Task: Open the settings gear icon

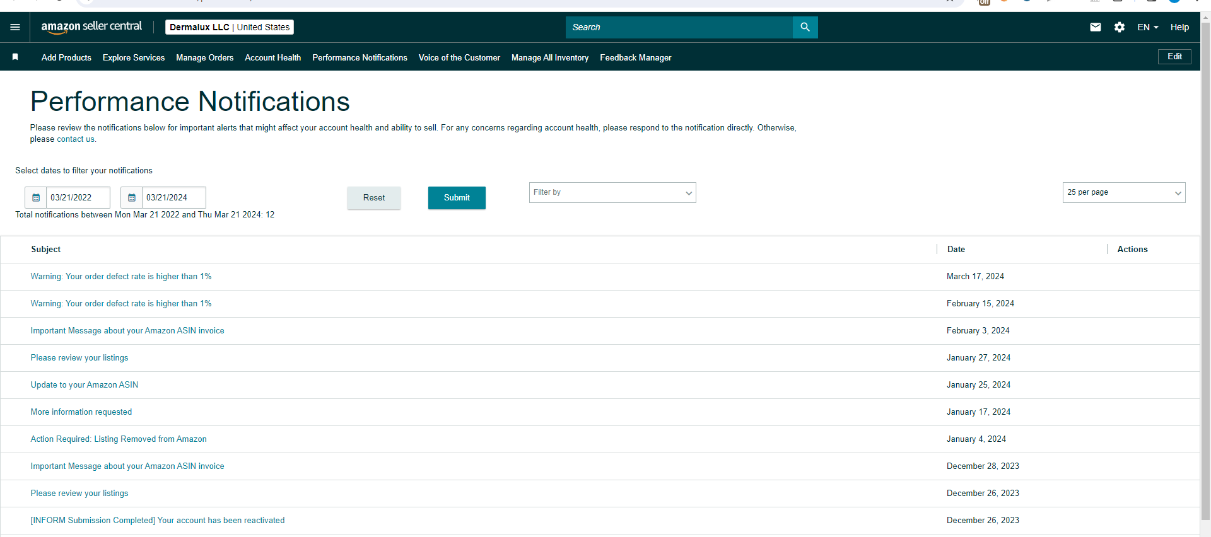Action: [x=1120, y=27]
